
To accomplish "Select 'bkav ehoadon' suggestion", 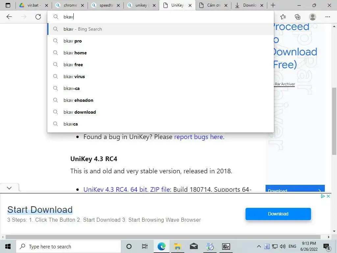I will click(x=161, y=100).
